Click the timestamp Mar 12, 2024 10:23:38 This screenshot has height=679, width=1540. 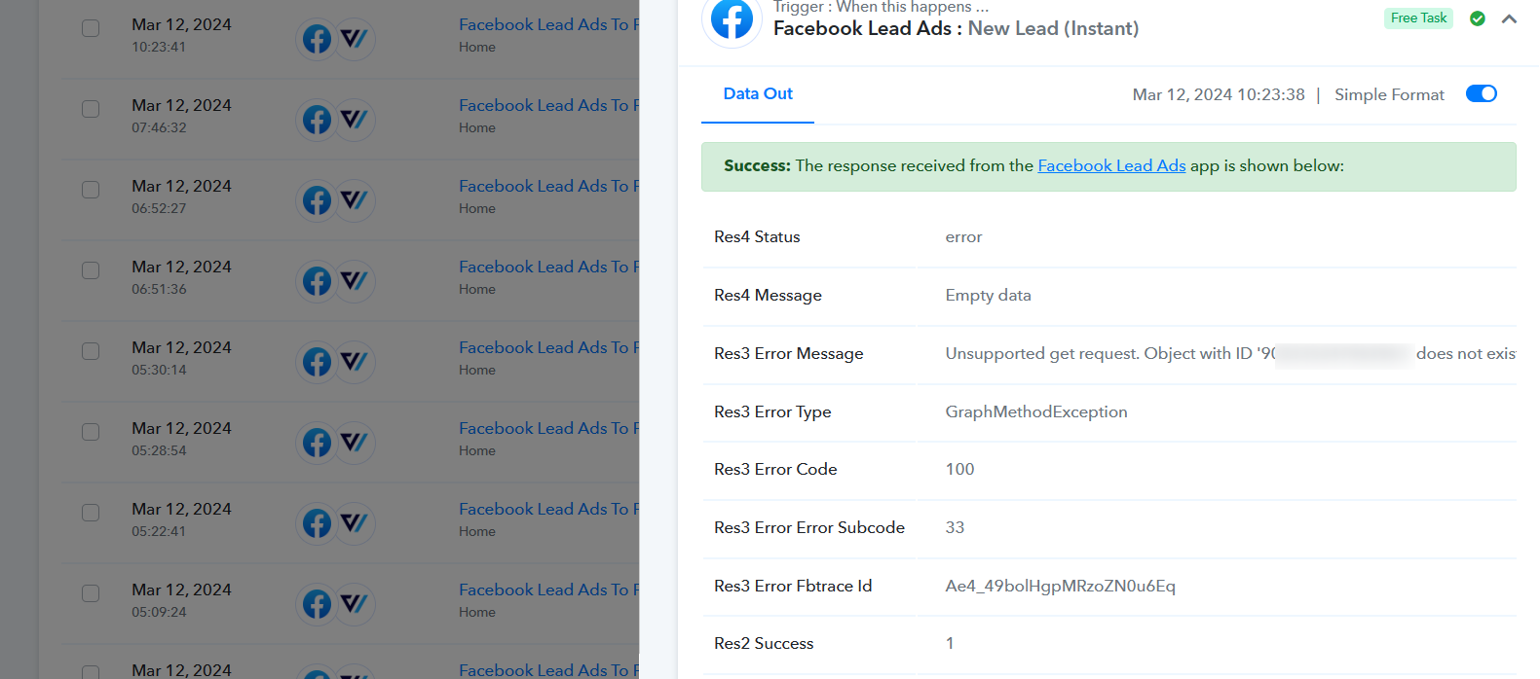pyautogui.click(x=1219, y=95)
